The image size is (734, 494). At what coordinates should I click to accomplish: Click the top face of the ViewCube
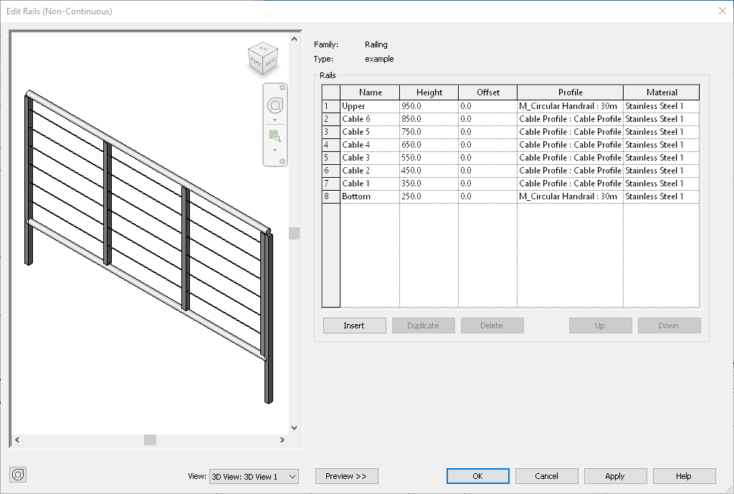(x=263, y=50)
